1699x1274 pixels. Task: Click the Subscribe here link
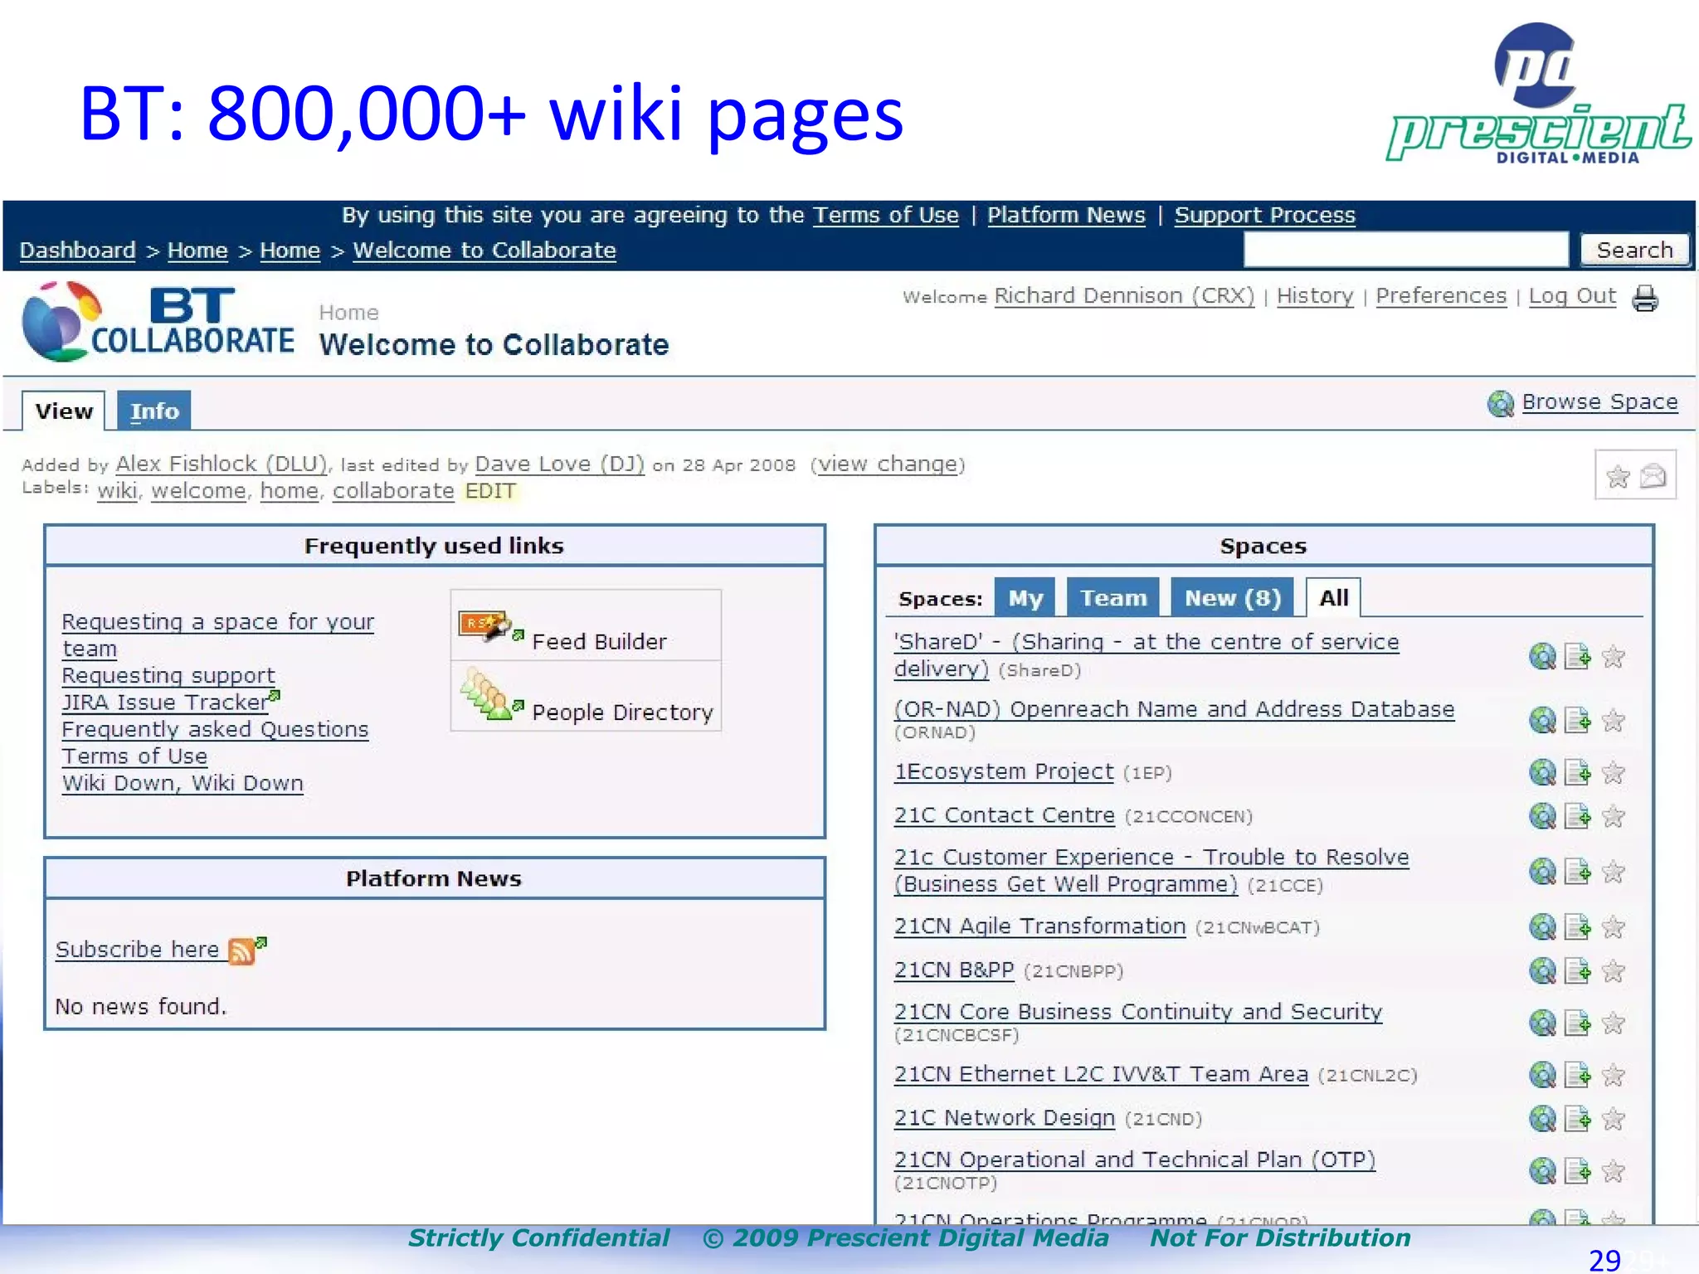point(137,949)
